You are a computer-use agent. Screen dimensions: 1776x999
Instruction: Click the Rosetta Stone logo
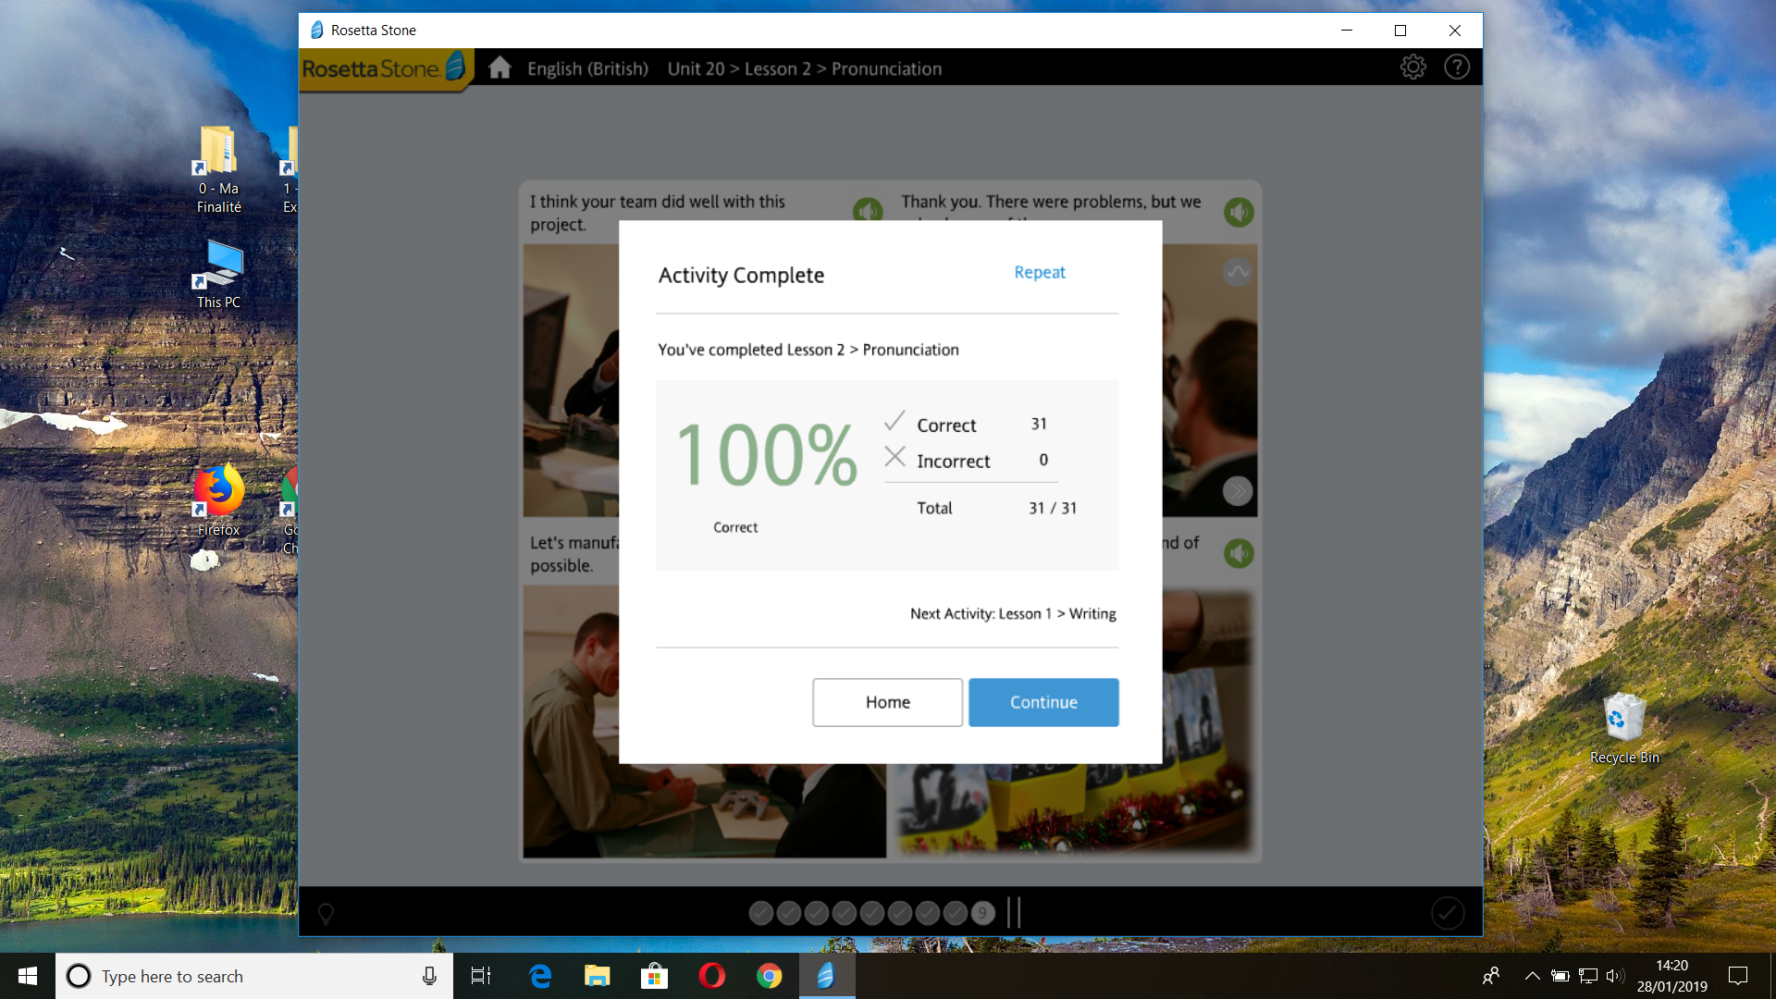click(x=384, y=68)
